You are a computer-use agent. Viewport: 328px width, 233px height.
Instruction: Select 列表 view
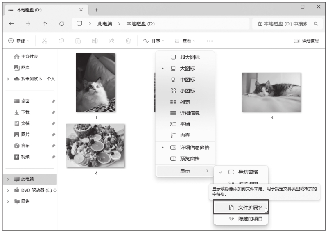(x=185, y=102)
